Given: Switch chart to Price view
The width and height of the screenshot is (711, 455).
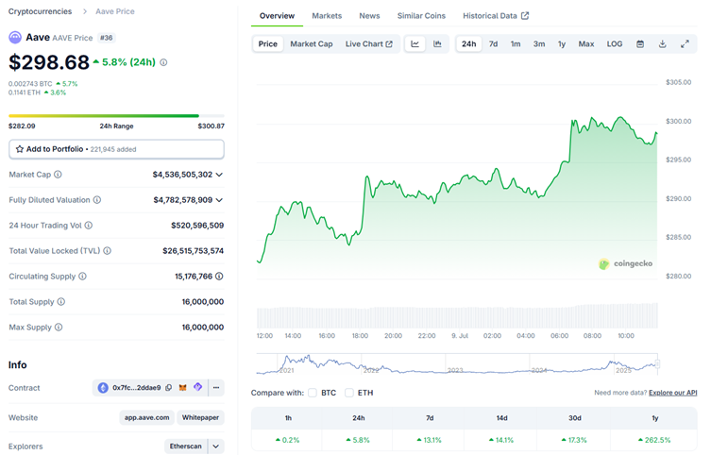Looking at the screenshot, I should tap(268, 44).
